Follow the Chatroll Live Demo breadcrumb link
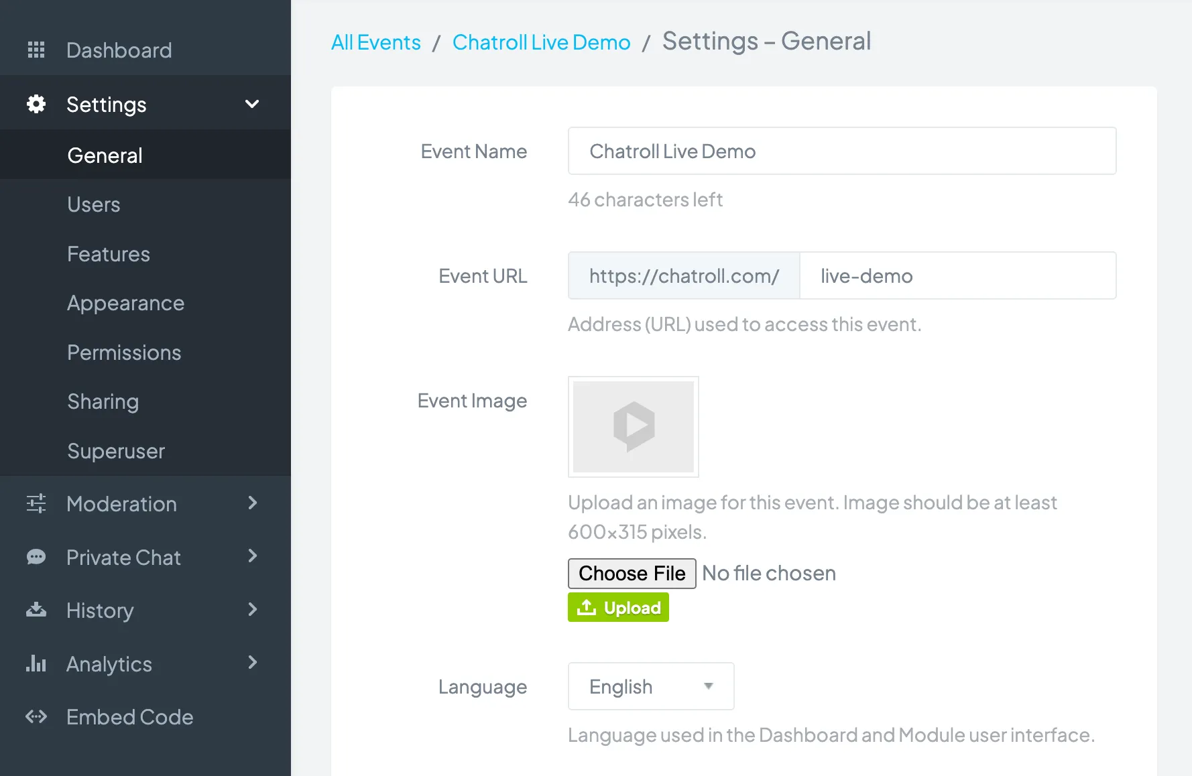The width and height of the screenshot is (1192, 776). pos(542,42)
